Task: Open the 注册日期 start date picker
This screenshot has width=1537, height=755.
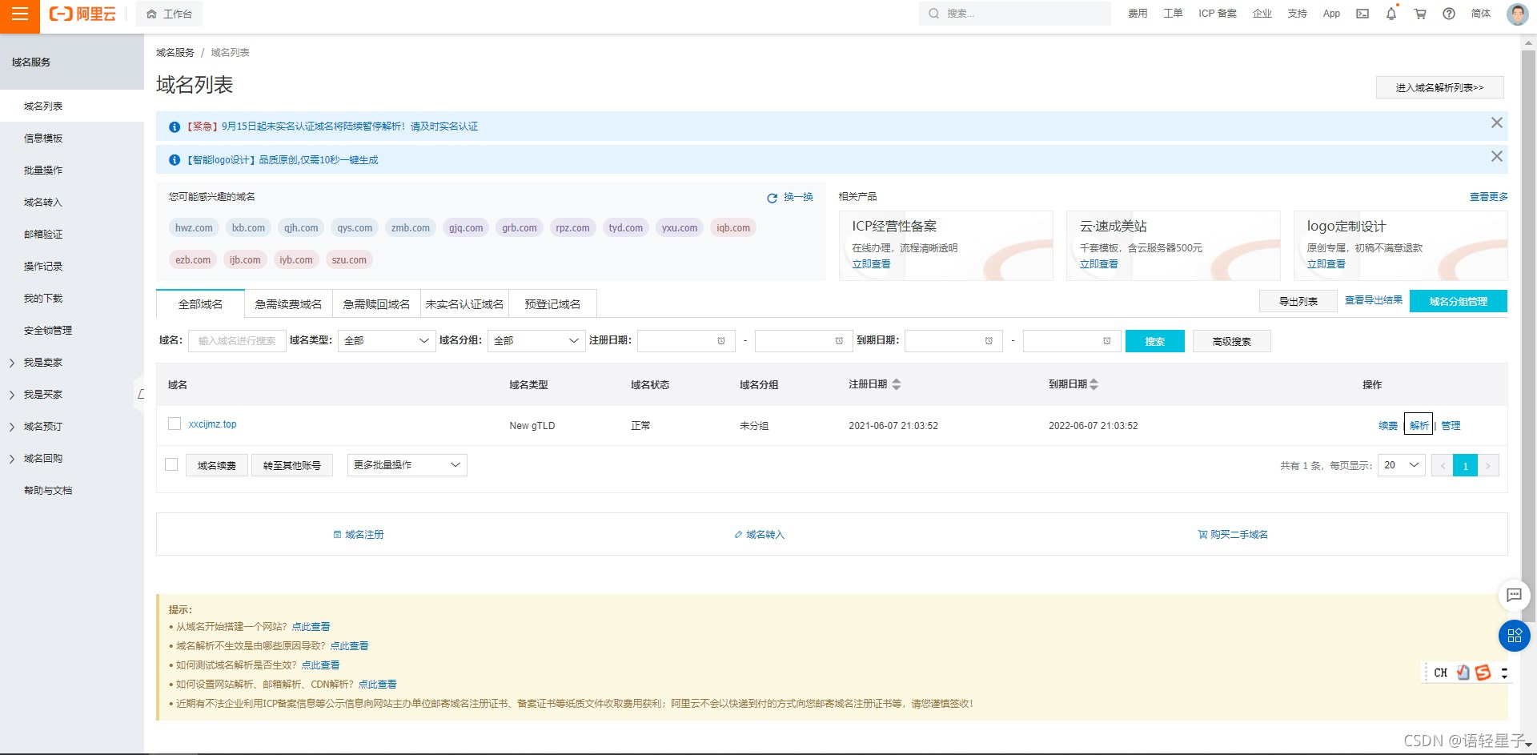Action: click(686, 341)
